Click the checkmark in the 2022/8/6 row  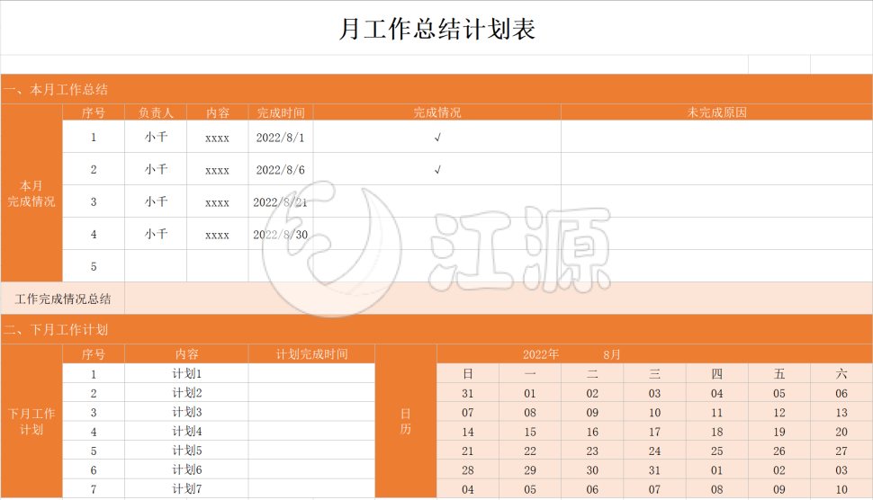coord(437,170)
